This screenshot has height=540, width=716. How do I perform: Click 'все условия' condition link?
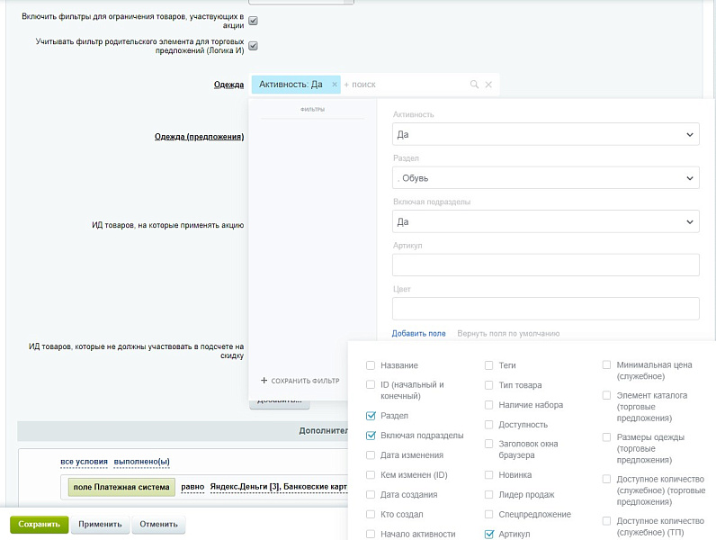pyautogui.click(x=84, y=462)
